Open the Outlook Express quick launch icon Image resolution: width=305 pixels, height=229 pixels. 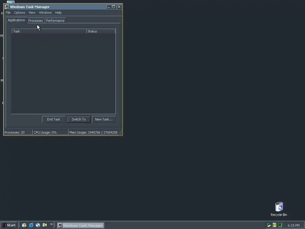tap(38, 225)
